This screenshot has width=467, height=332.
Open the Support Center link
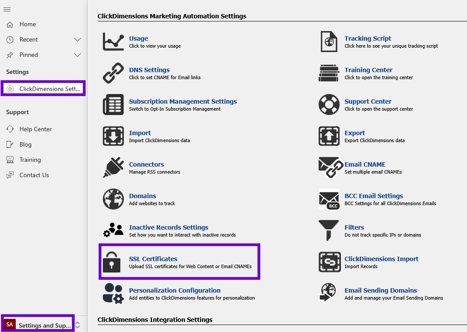(368, 101)
